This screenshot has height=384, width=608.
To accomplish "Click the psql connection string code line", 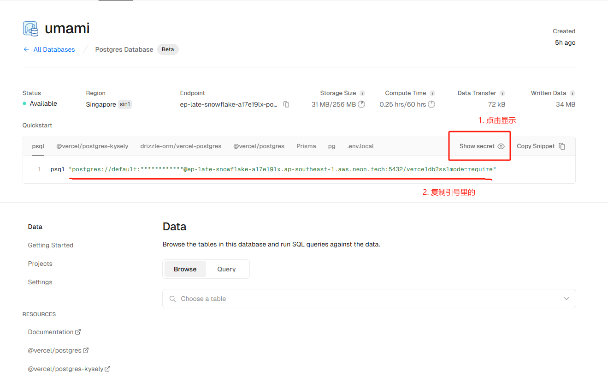I will click(273, 169).
